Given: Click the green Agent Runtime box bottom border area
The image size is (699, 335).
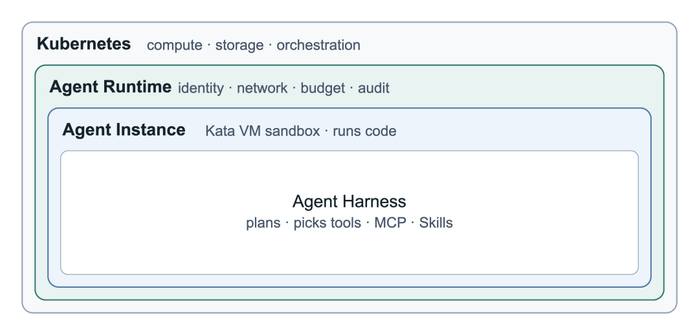Looking at the screenshot, I should click(x=349, y=294).
